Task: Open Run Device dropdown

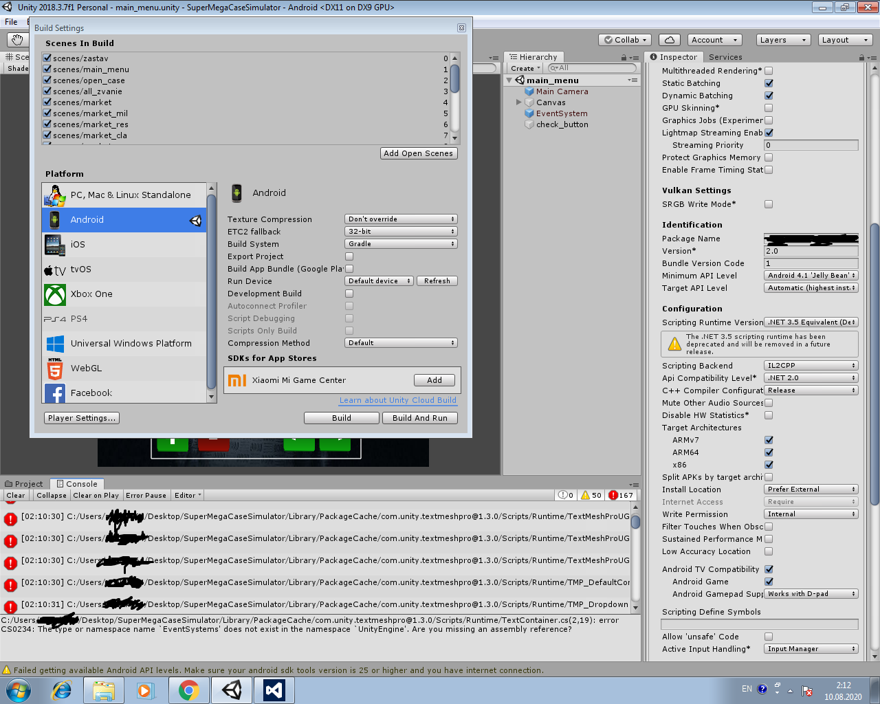Action: tap(379, 281)
